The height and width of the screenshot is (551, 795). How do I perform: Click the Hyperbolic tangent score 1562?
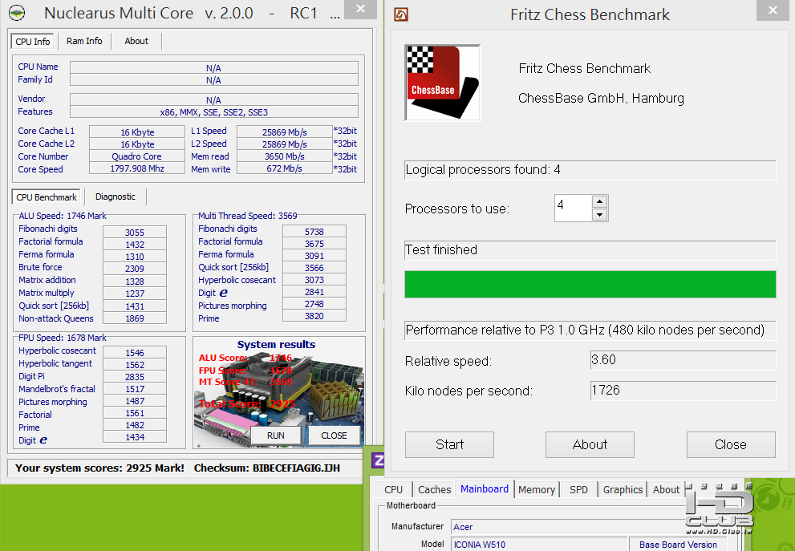135,364
